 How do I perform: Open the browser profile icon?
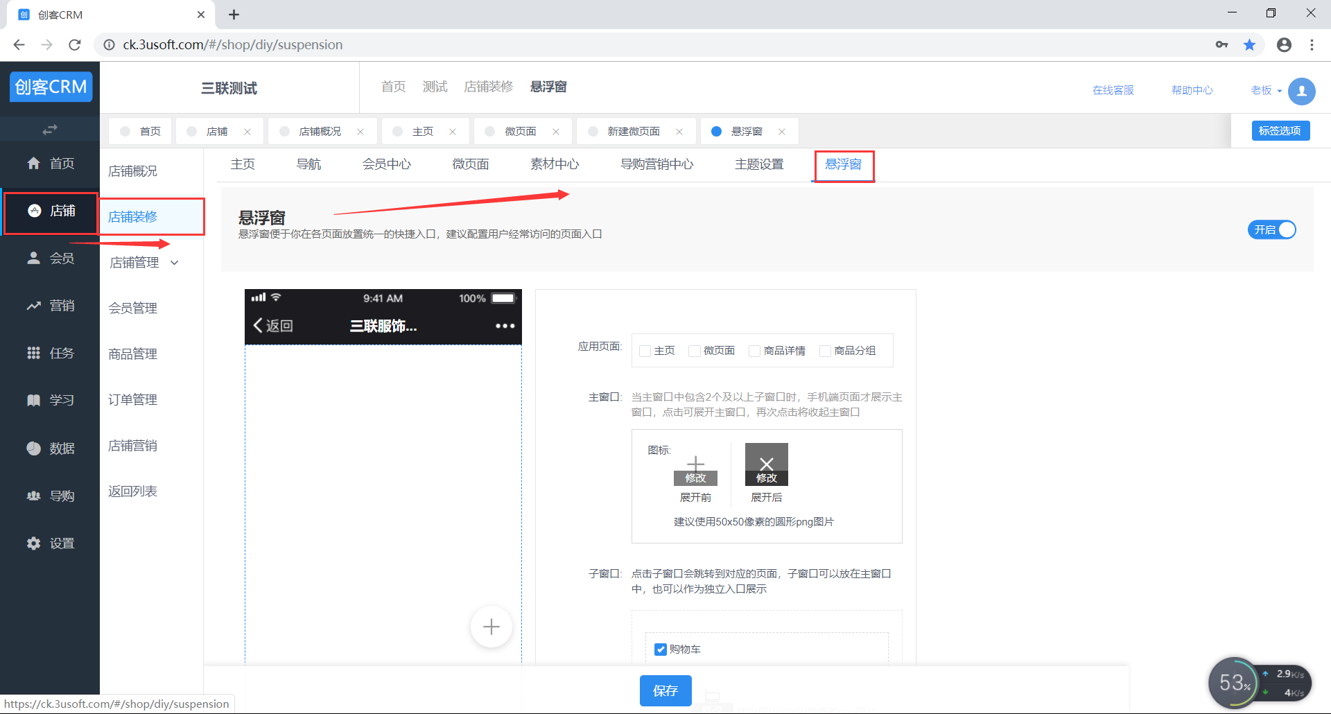point(1284,45)
